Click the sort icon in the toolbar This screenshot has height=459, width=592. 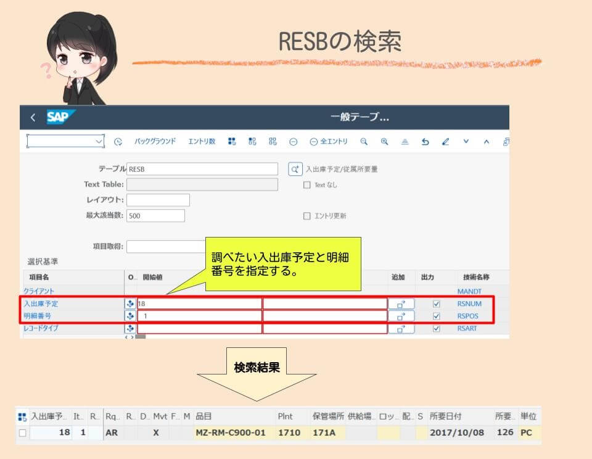pyautogui.click(x=405, y=141)
